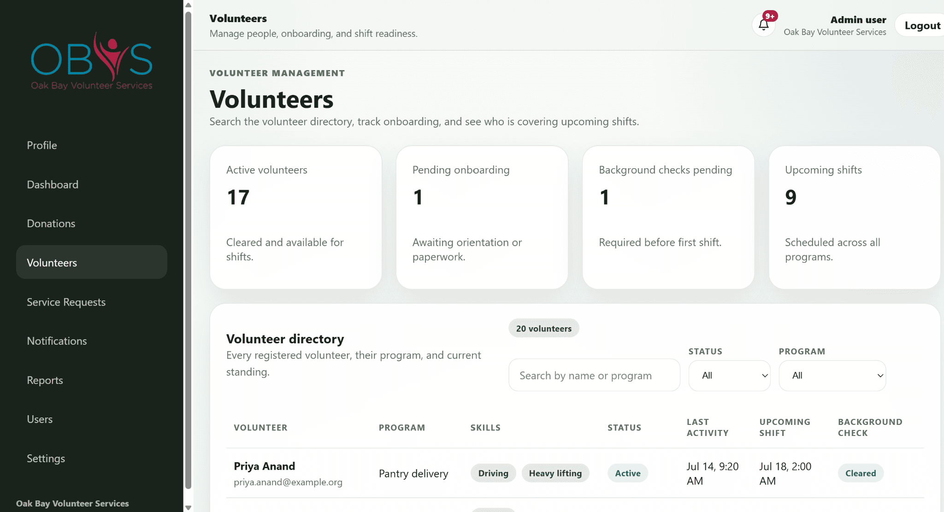944x512 pixels.
Task: Click the Cleared background check badge
Action: (861, 473)
